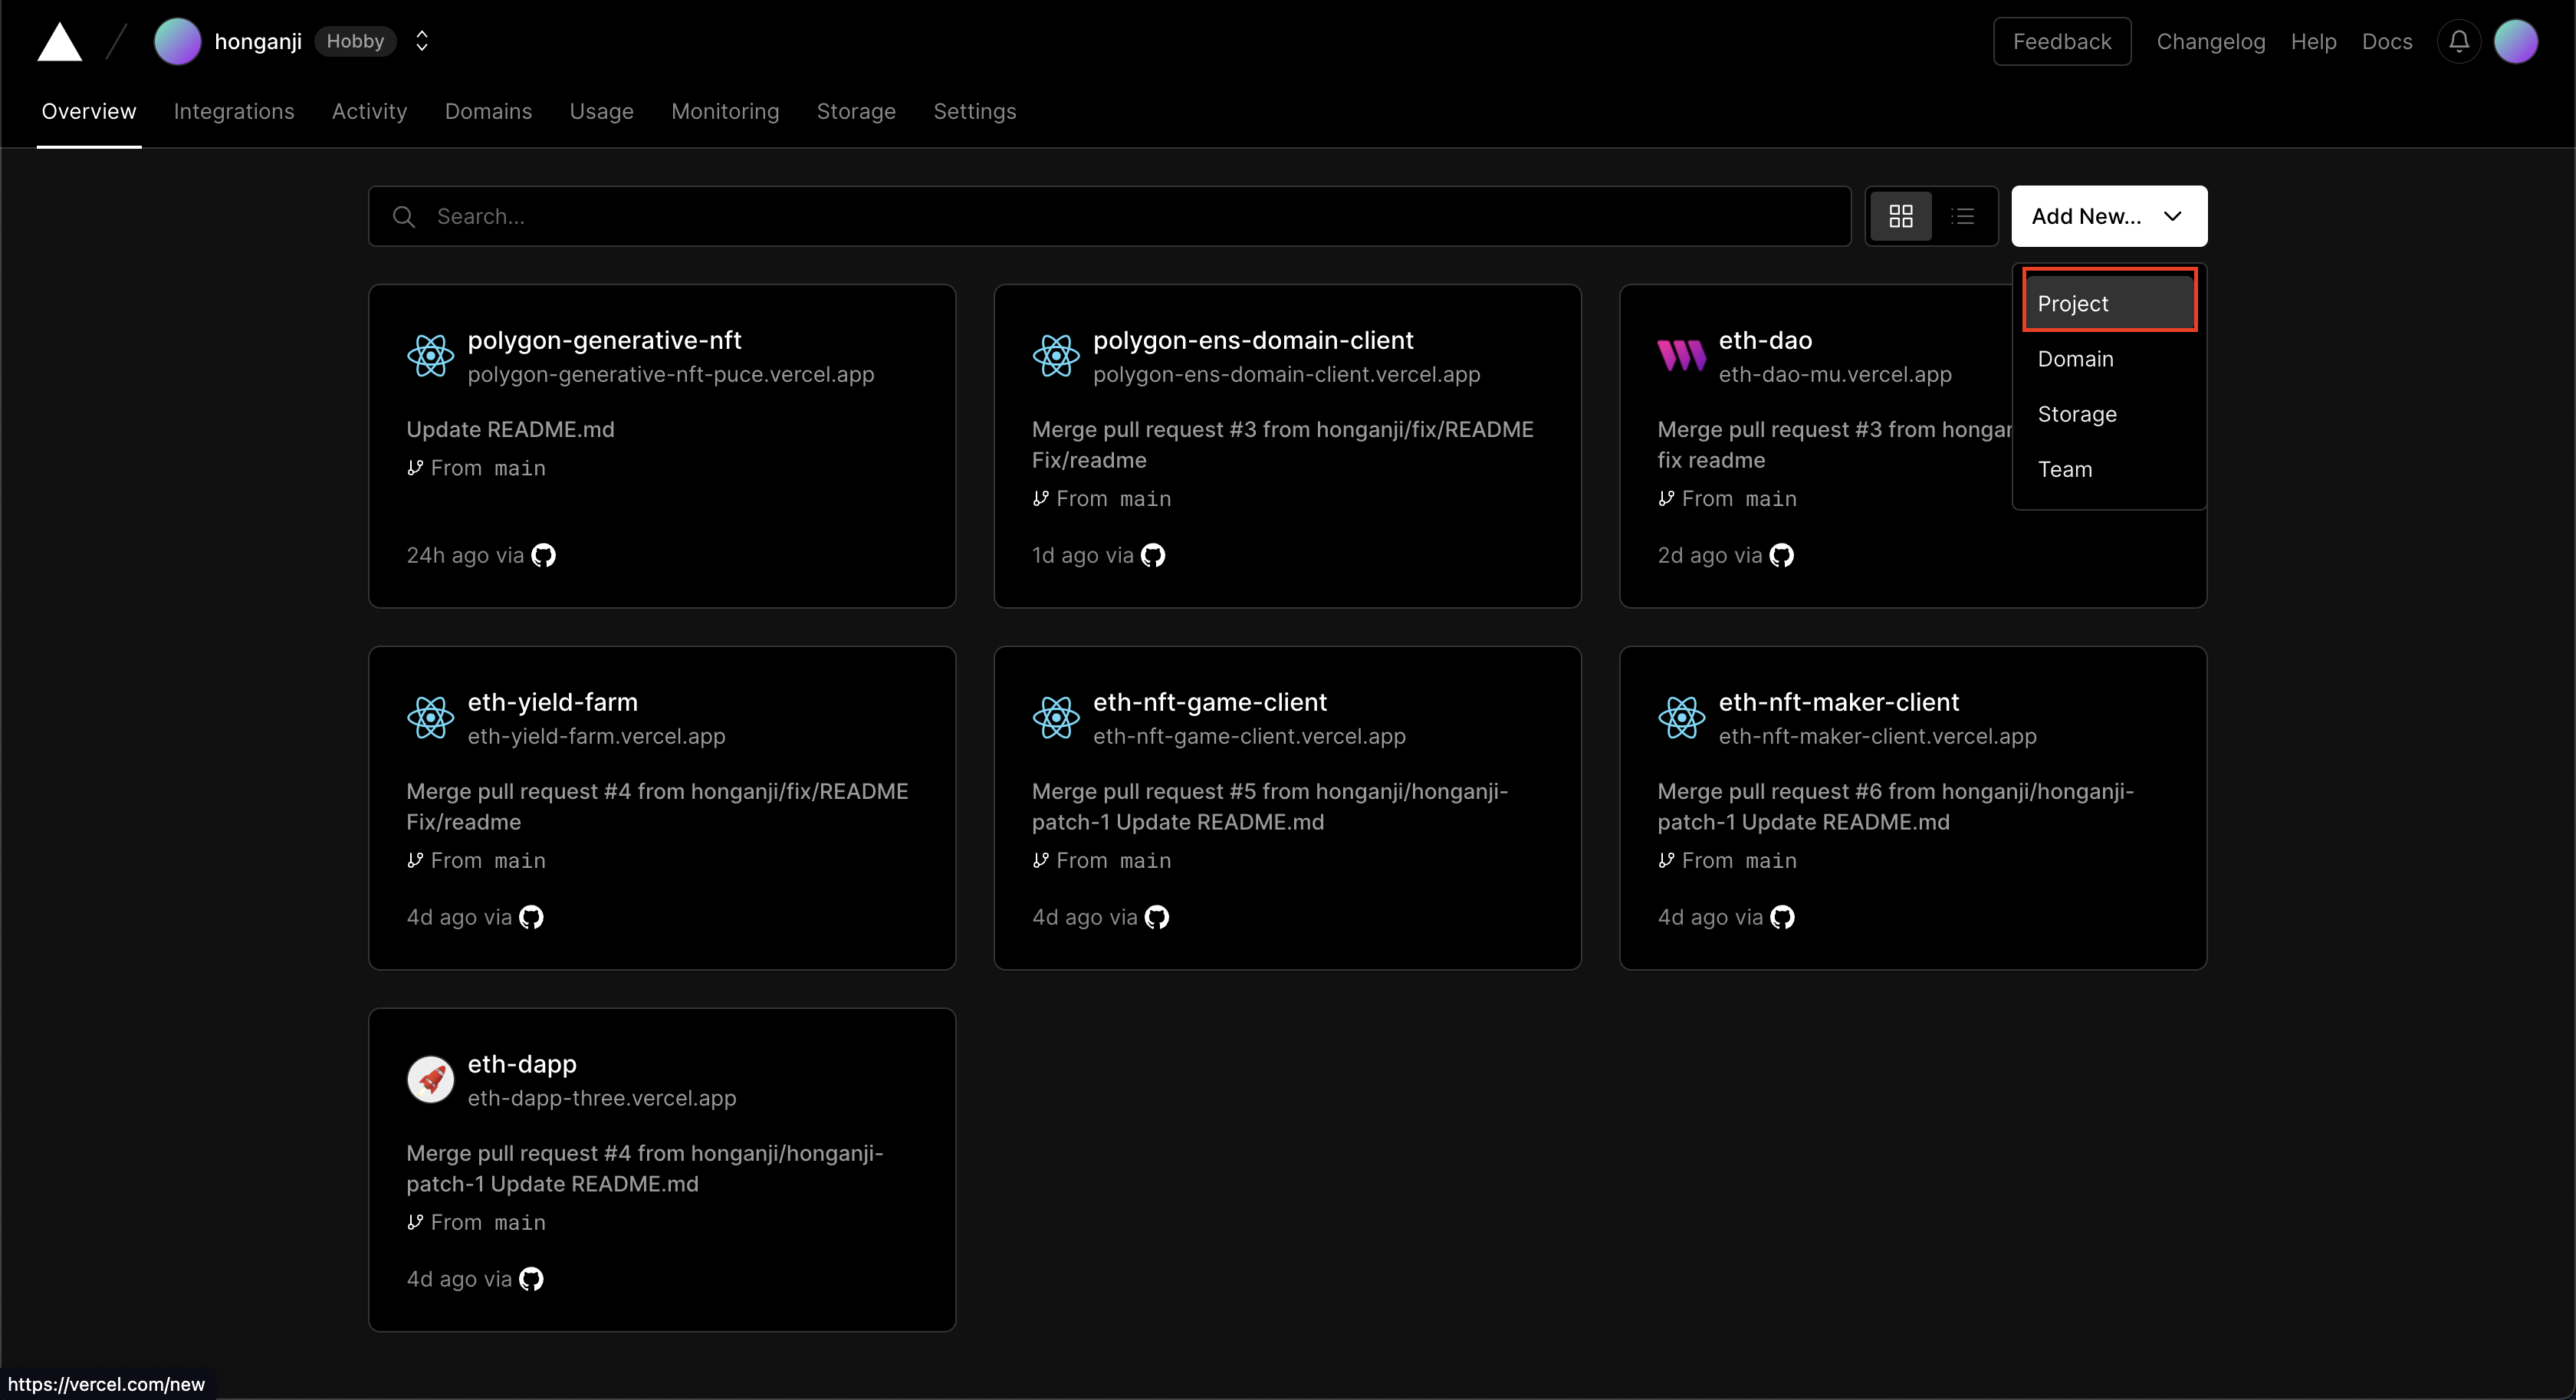
Task: Visit eth-nft-maker-client.vercel.app
Action: click(1877, 736)
